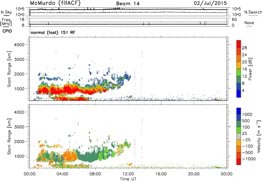Click the '60' Nave axis tick
Image resolution: width=262 pixels, height=181 pixels.
tap(234, 20)
